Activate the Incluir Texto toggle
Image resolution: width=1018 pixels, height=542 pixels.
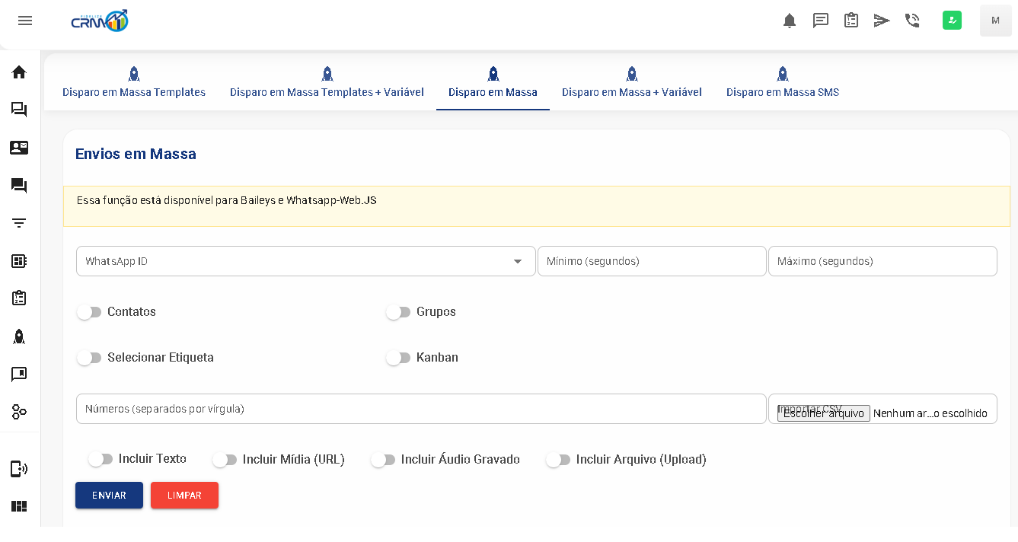tap(101, 459)
